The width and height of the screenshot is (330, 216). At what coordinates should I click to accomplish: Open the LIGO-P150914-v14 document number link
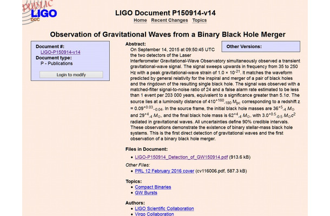pos(61,52)
